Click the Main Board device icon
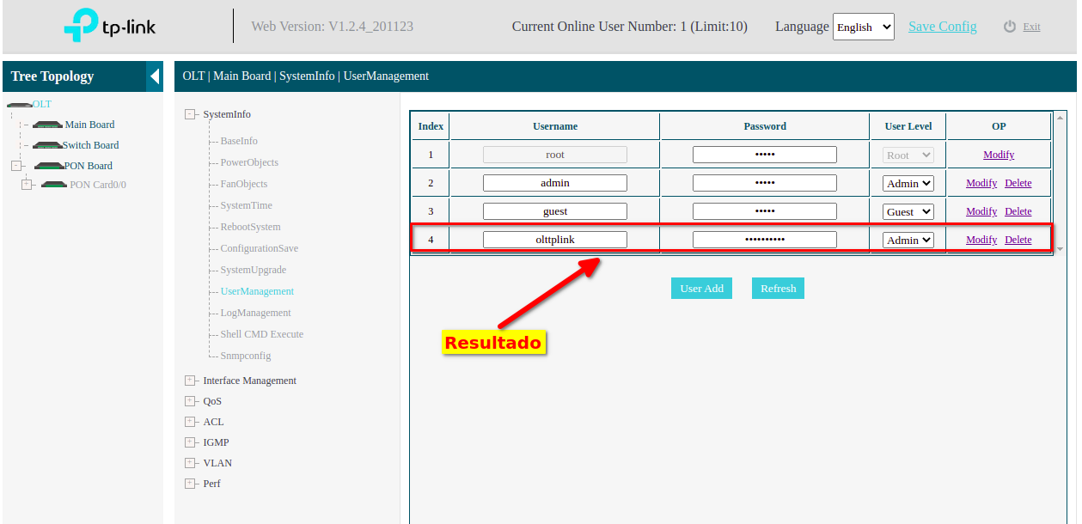The width and height of the screenshot is (1082, 524). (x=47, y=125)
